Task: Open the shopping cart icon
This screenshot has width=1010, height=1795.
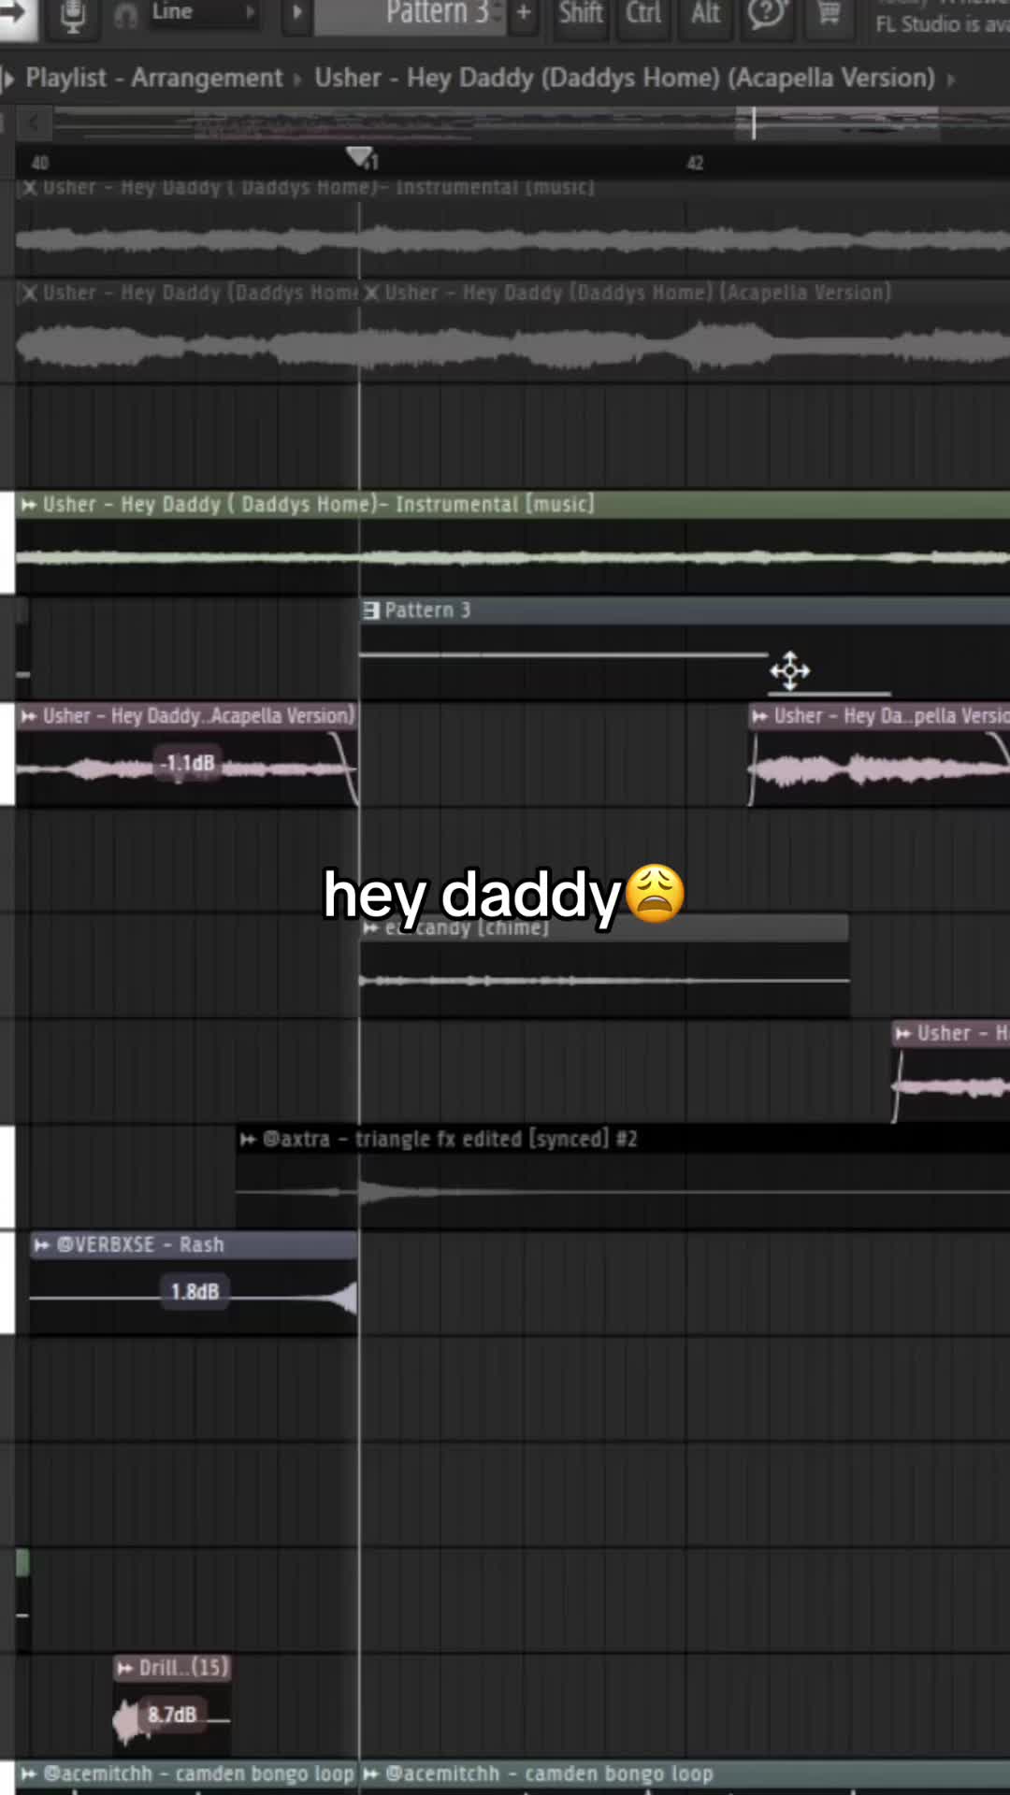Action: click(829, 15)
